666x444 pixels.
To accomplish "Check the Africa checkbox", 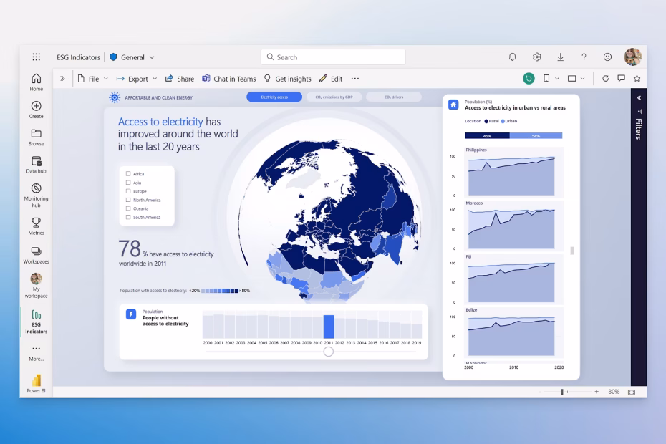I will pyautogui.click(x=128, y=174).
